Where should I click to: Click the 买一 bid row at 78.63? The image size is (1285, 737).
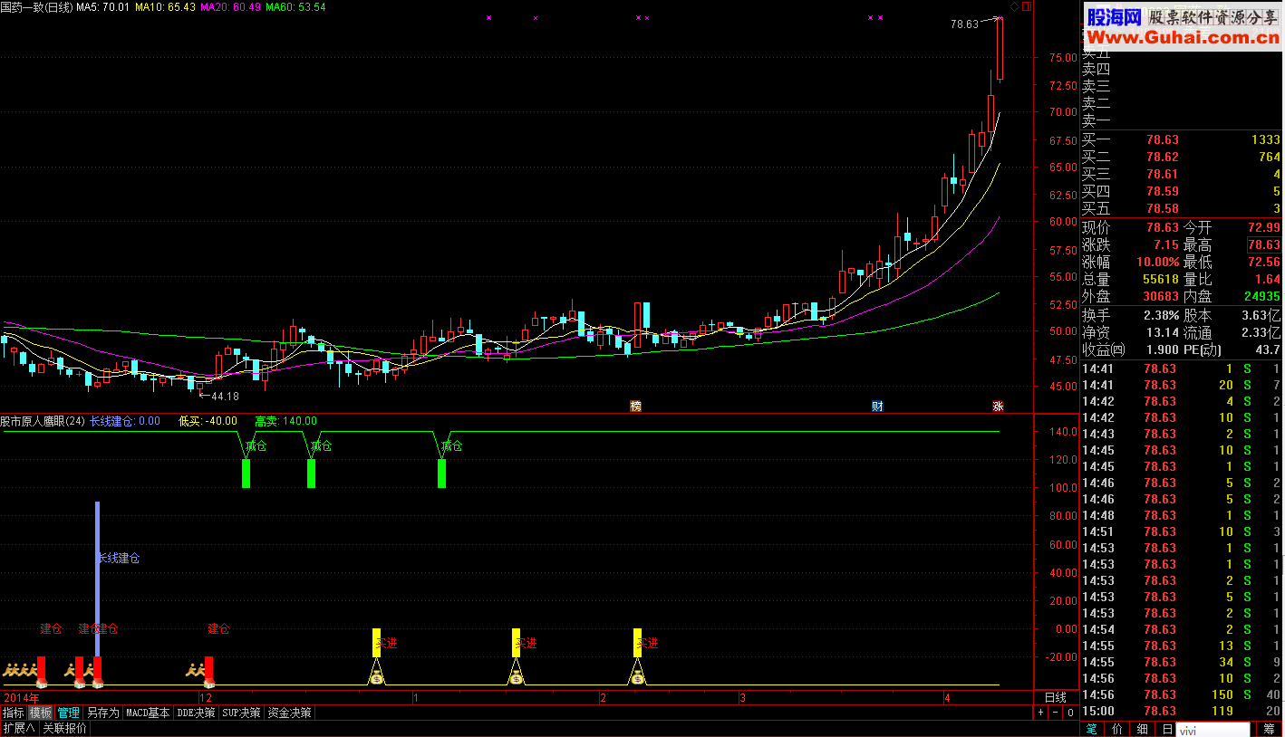tap(1182, 140)
